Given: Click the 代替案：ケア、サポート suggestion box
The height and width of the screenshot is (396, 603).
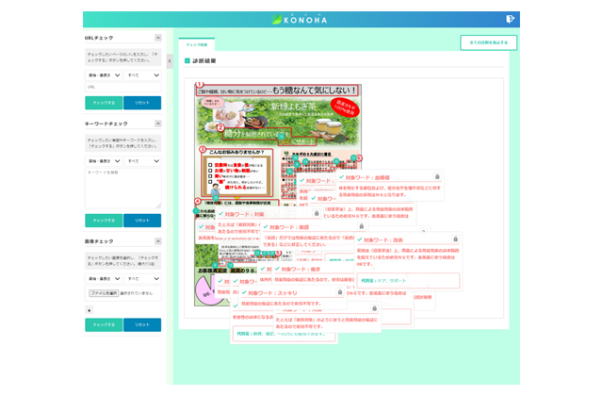Looking at the screenshot, I should point(408,281).
